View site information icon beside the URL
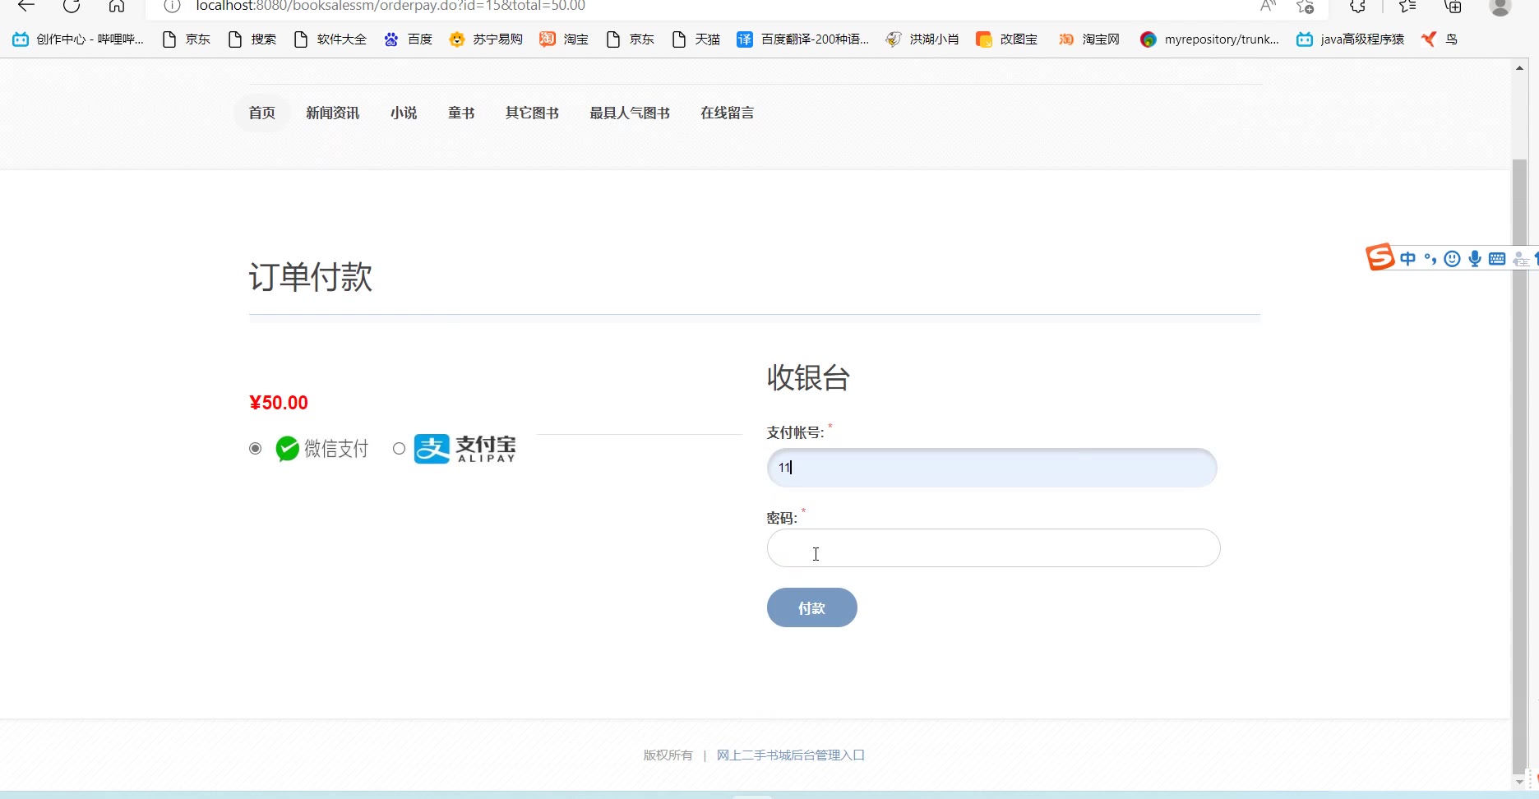The image size is (1539, 799). coord(172,6)
